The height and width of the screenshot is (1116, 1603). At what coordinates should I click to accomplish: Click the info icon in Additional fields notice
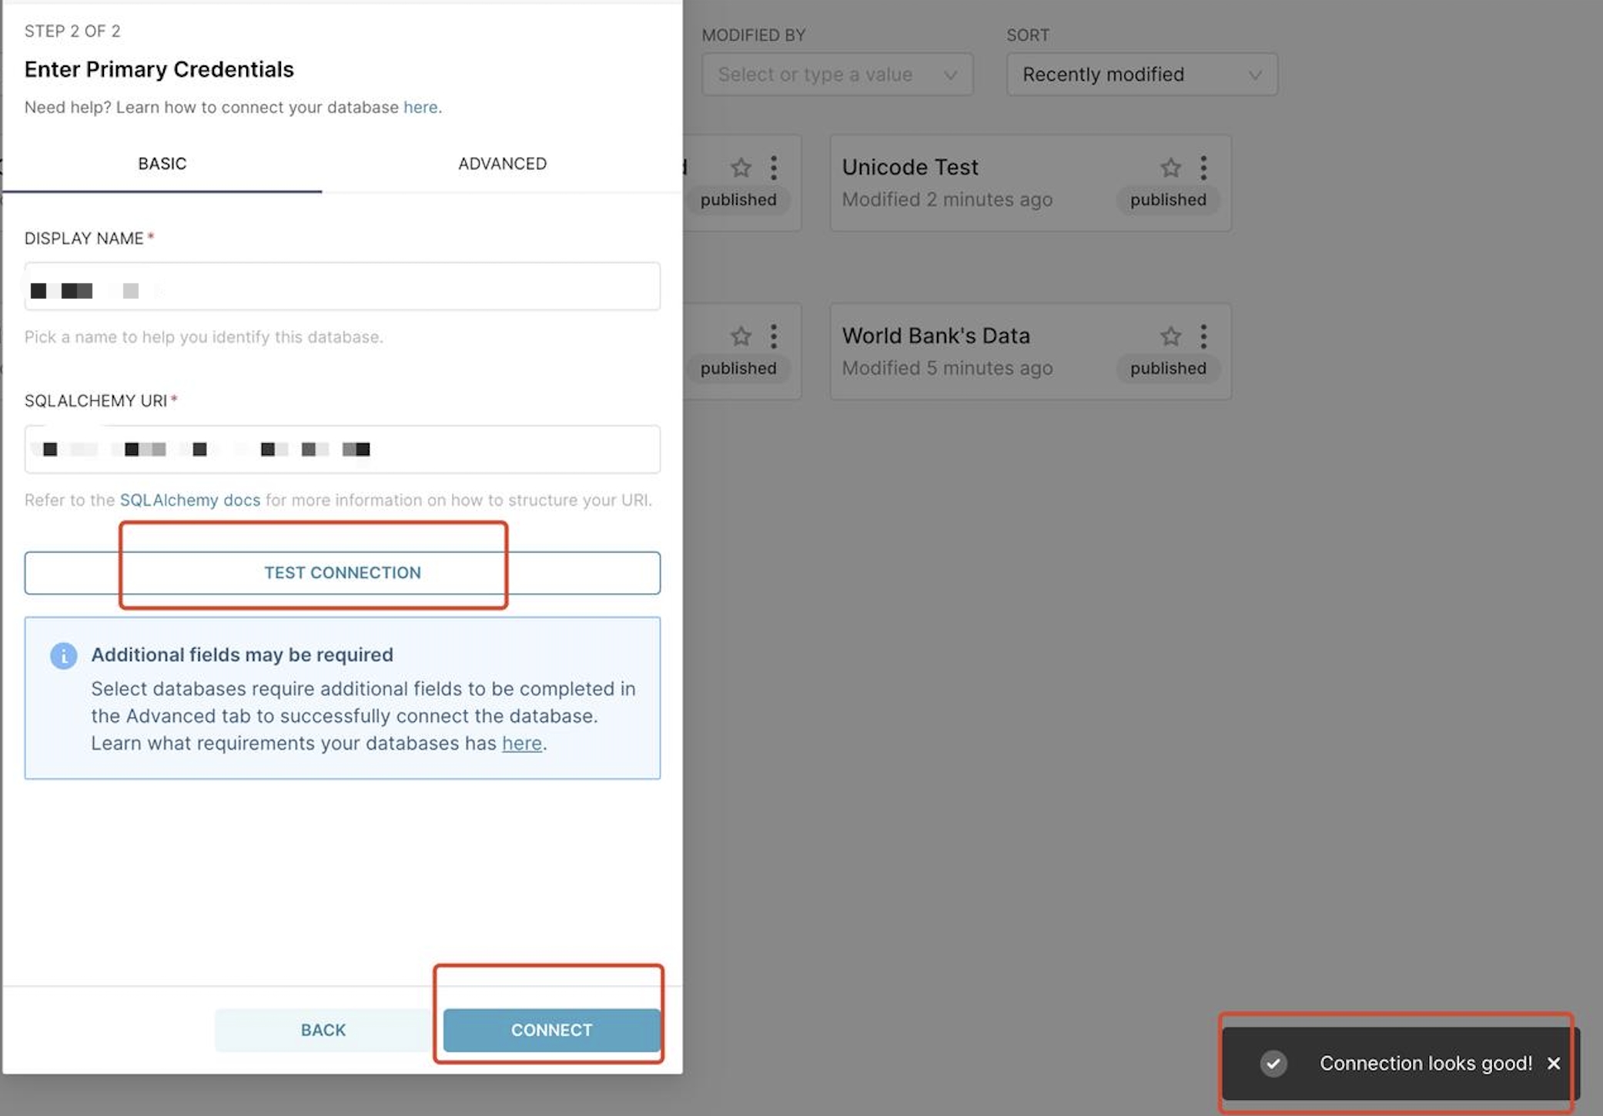coord(63,655)
